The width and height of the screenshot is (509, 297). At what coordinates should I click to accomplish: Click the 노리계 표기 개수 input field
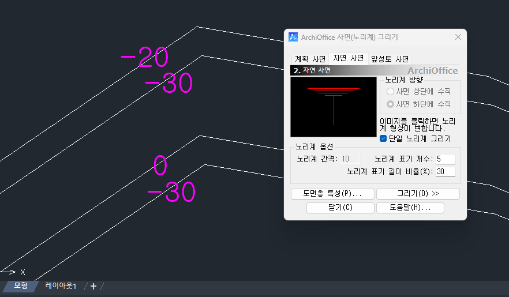click(446, 159)
